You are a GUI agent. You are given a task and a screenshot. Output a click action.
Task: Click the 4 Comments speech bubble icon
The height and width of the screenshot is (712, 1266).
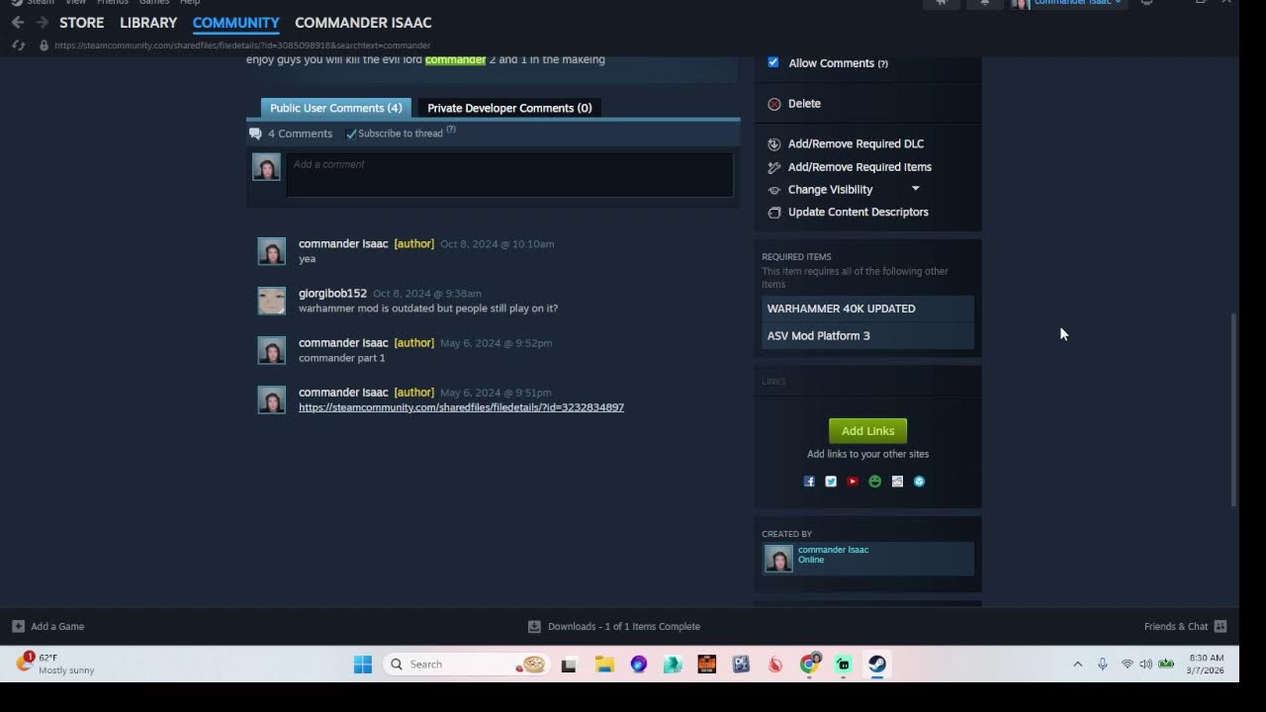coord(255,133)
